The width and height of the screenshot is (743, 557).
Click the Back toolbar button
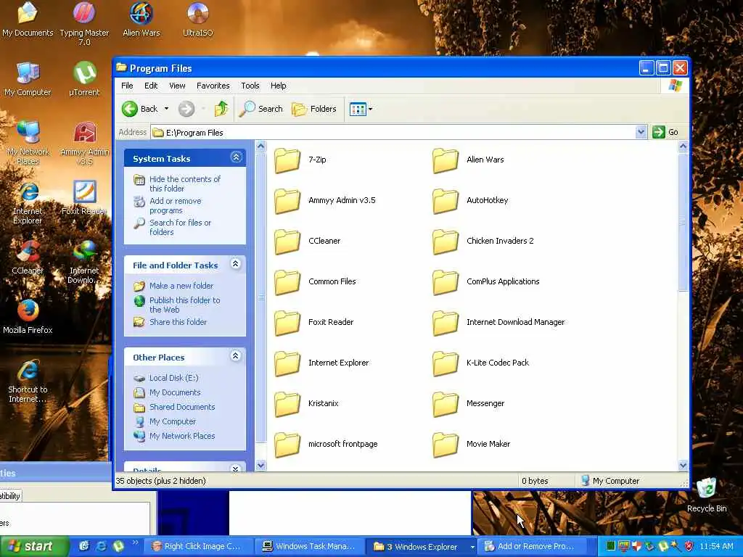140,109
